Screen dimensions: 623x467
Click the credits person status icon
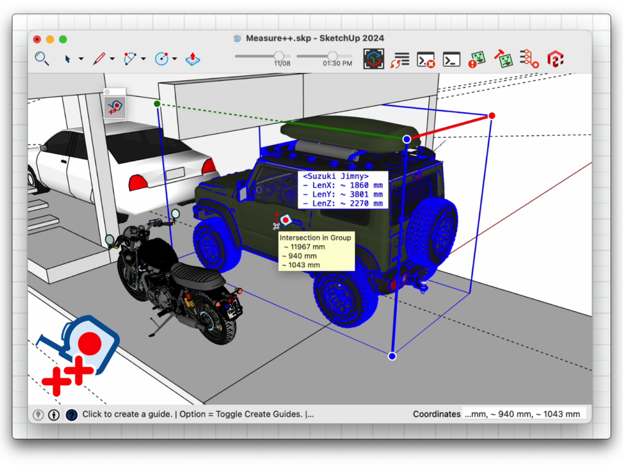coord(54,415)
